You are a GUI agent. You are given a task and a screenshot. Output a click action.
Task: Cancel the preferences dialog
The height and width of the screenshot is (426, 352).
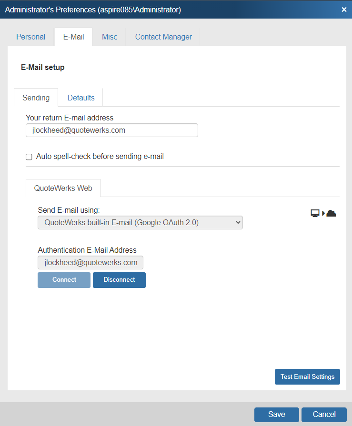click(324, 415)
